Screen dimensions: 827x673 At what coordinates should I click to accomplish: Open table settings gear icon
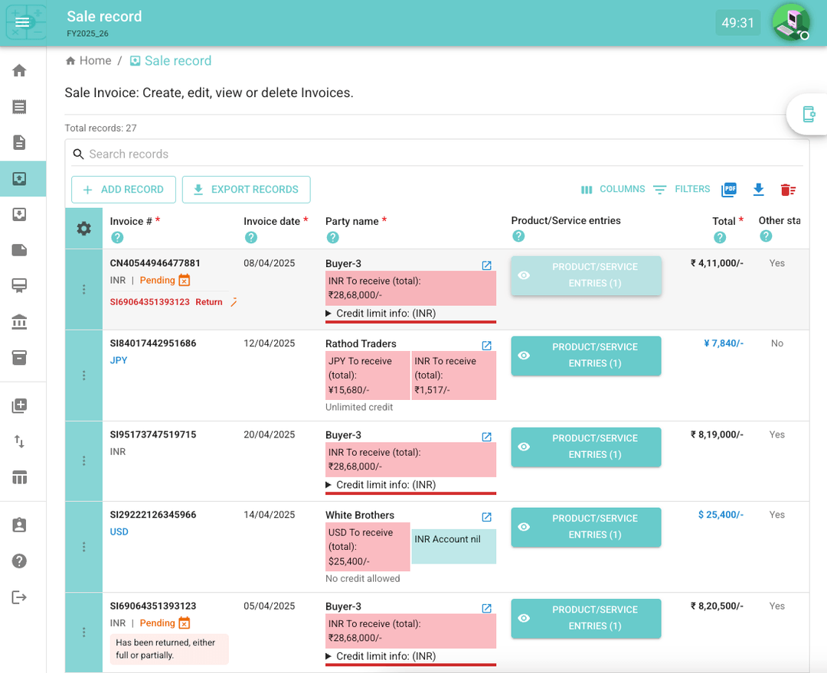coord(84,229)
